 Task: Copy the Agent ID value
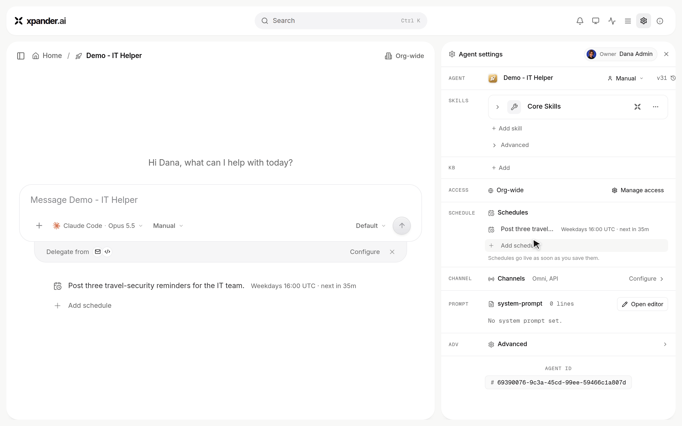click(x=558, y=383)
